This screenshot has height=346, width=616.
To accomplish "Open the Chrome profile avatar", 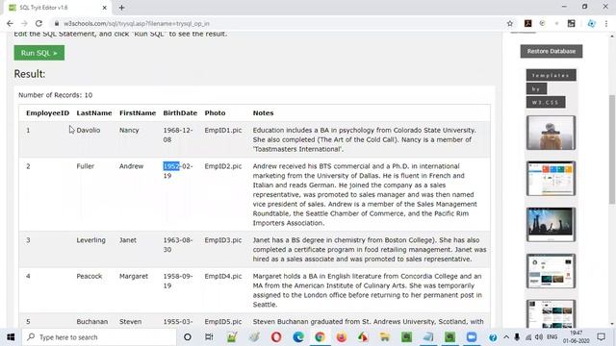I will tap(591, 23).
